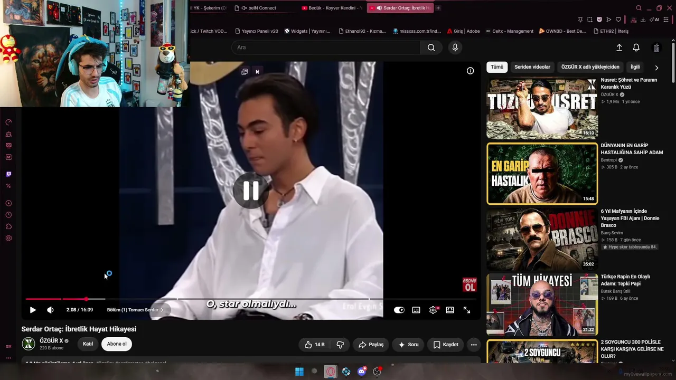Image resolution: width=676 pixels, height=380 pixels.
Task: Toggle the autoplay switch
Action: (399, 310)
